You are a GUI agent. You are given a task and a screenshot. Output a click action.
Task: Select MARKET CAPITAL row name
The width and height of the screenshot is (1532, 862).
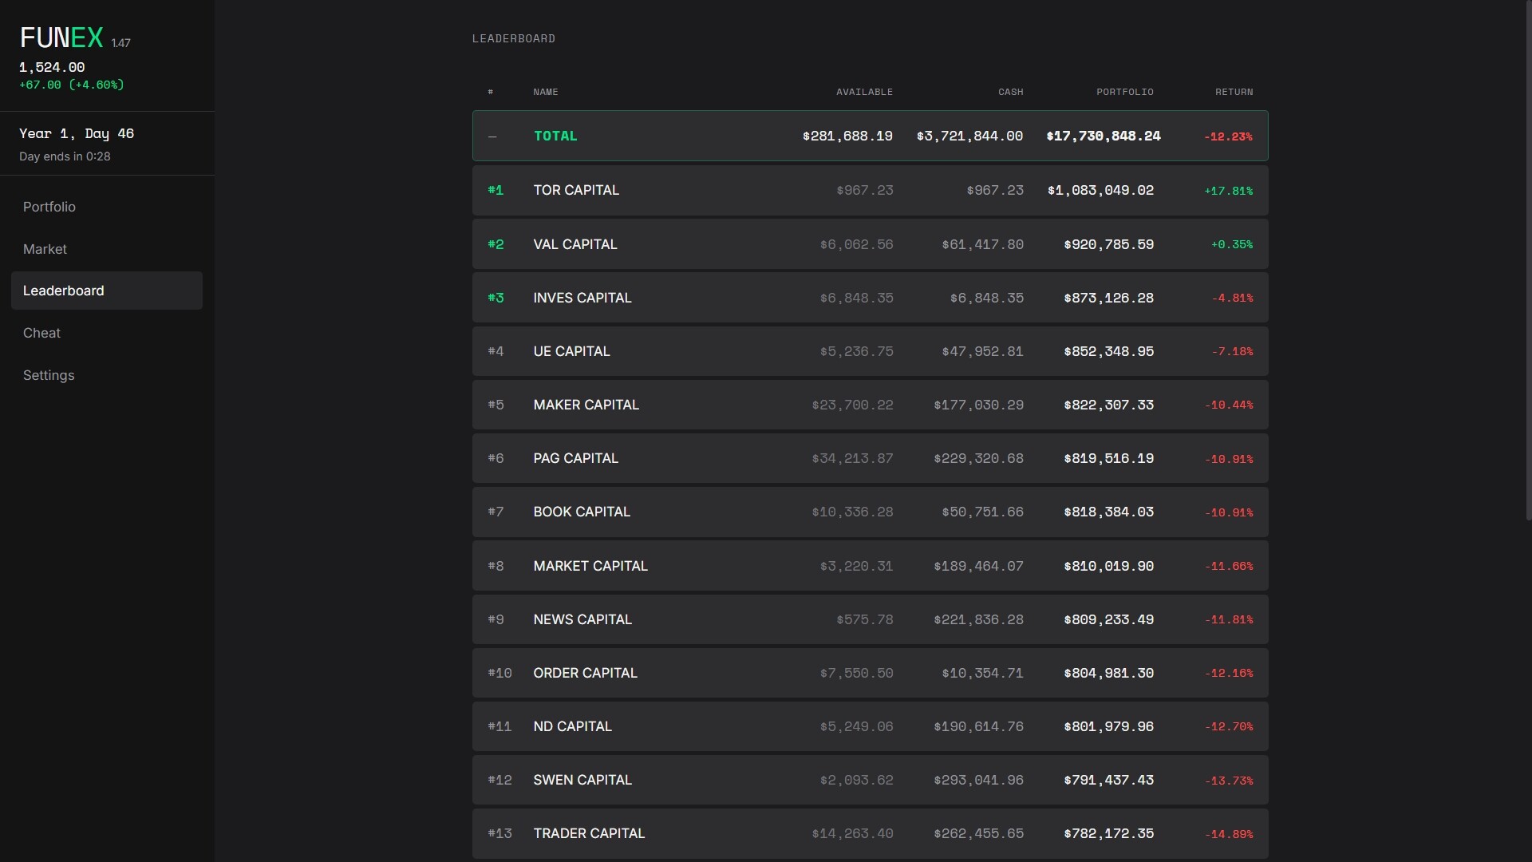click(590, 566)
